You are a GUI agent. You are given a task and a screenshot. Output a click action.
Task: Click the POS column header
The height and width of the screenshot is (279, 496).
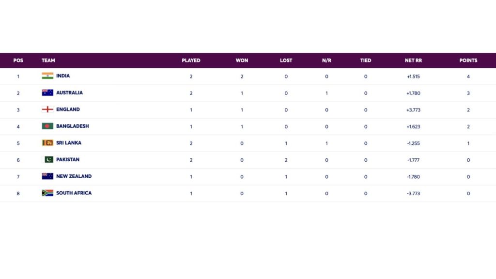[18, 61]
